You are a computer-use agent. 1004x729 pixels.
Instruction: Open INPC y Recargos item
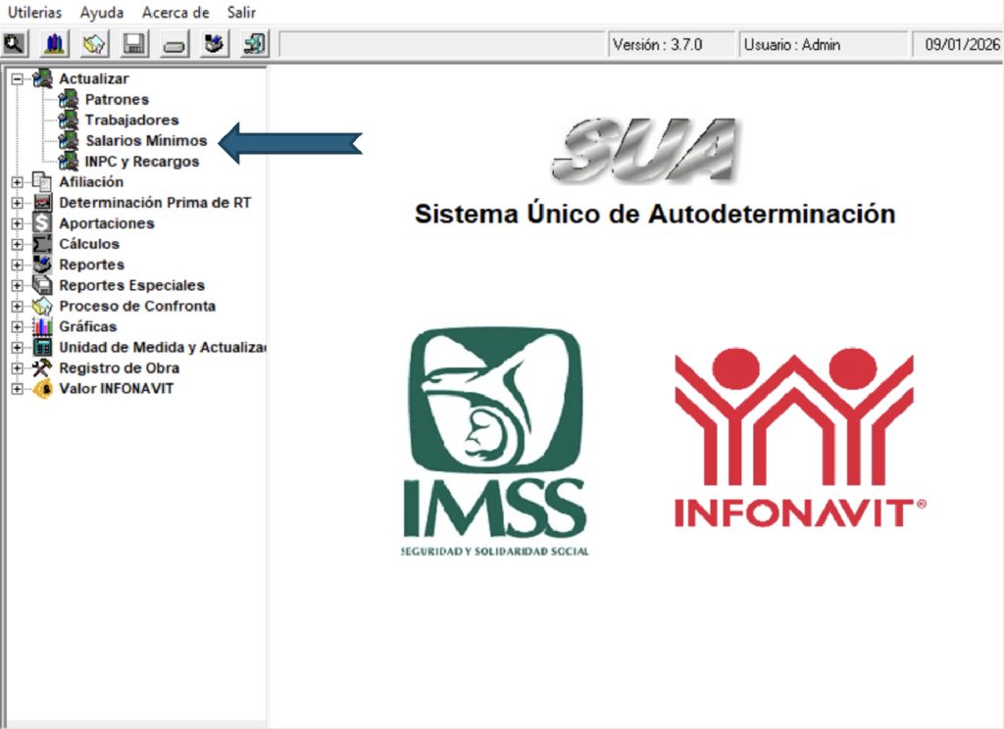click(141, 162)
